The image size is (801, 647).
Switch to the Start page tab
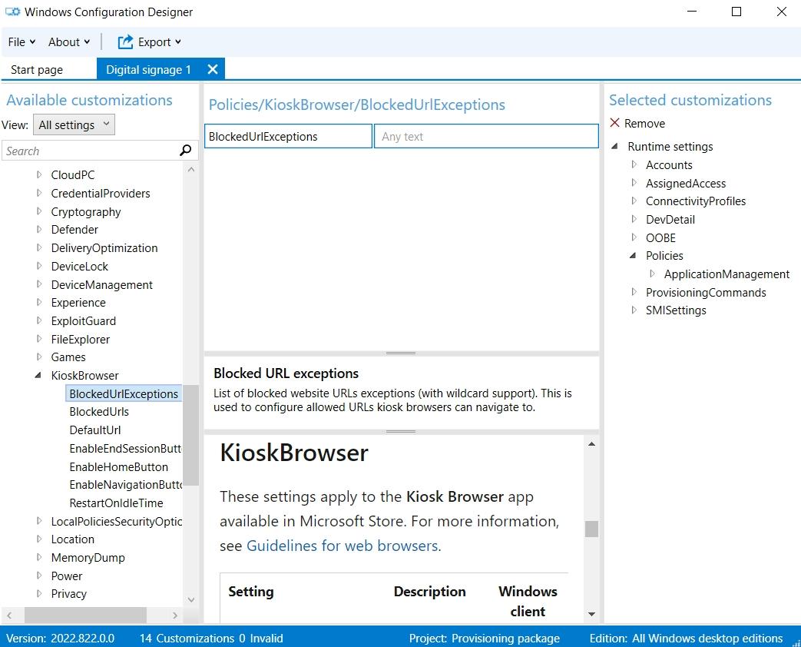37,70
